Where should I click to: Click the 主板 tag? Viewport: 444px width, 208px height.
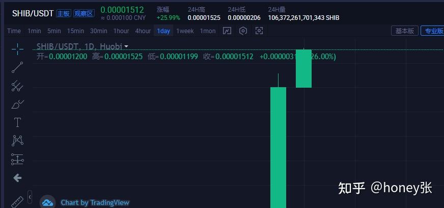click(x=64, y=13)
